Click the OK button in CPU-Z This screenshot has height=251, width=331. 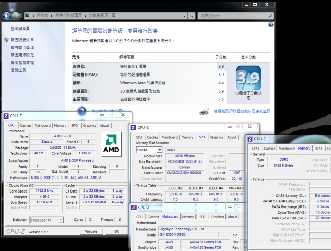[x=117, y=231]
